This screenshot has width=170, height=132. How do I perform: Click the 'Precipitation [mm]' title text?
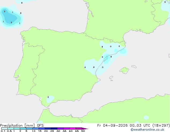pos(17,126)
